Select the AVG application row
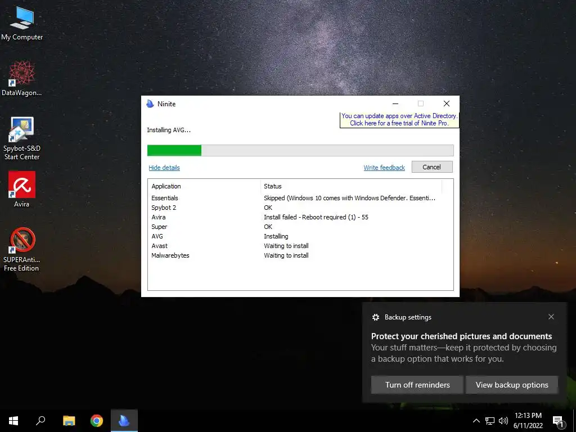The height and width of the screenshot is (432, 576). click(300, 236)
